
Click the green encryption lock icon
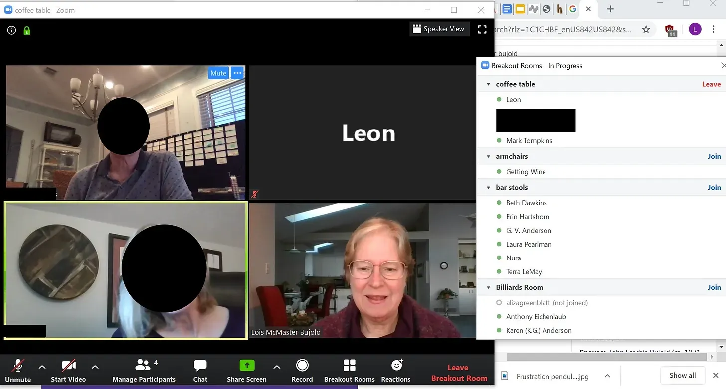click(x=27, y=30)
